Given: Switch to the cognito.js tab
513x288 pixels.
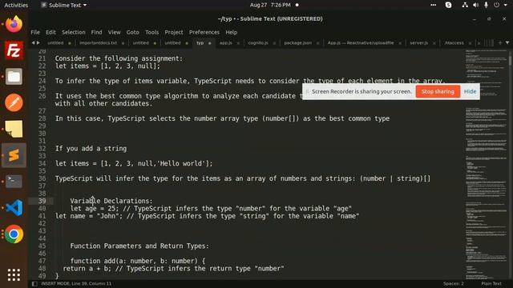Looking at the screenshot, I should coord(258,43).
